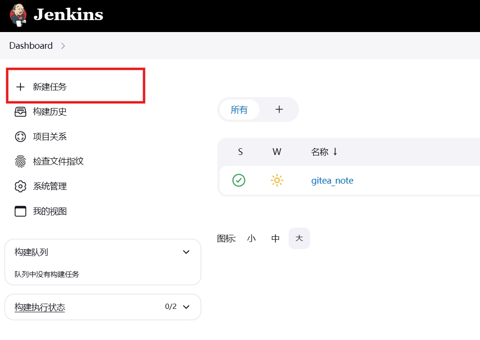Click the 我的视图 window icon
The height and width of the screenshot is (340, 480).
click(x=20, y=211)
